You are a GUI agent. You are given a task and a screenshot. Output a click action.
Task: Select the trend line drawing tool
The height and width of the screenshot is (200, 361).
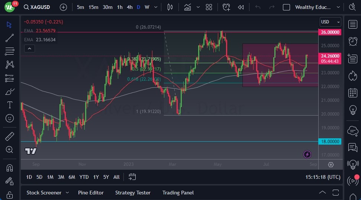coord(10,38)
